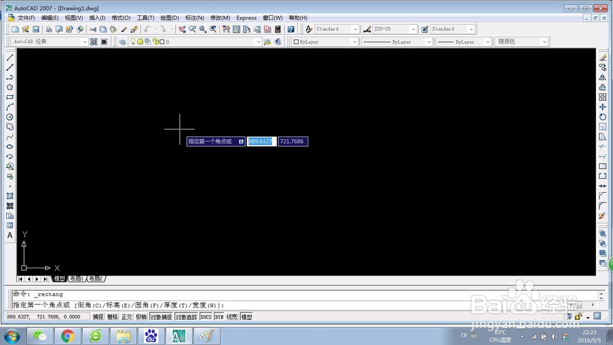Screen dimensions: 613x345
Task: Select the Ellipse tool
Action: [10, 147]
